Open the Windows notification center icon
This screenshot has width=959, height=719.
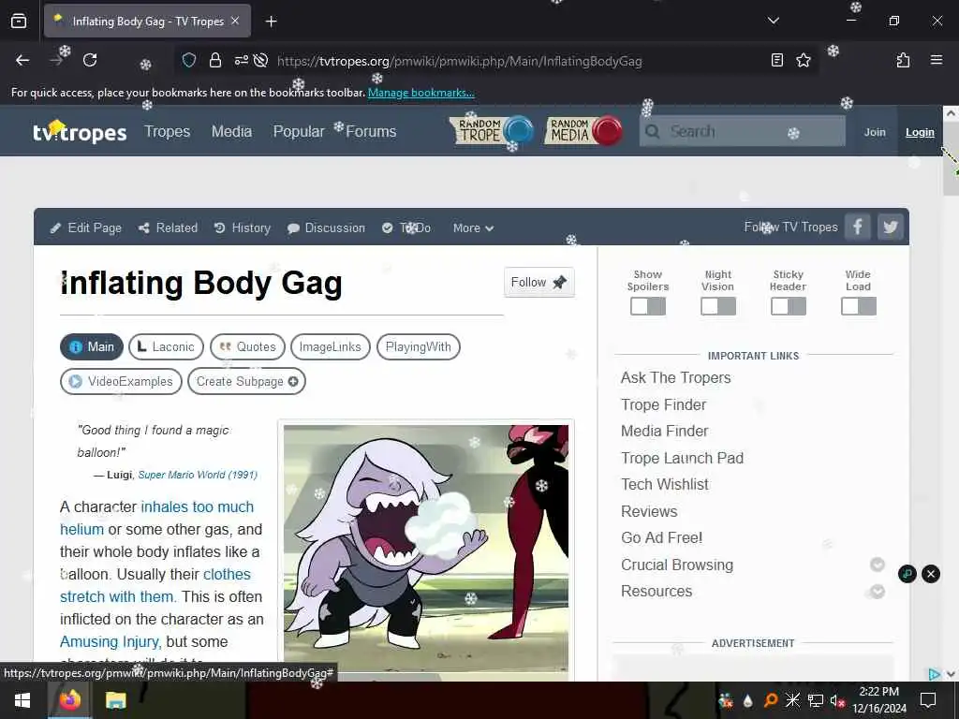[x=928, y=700]
